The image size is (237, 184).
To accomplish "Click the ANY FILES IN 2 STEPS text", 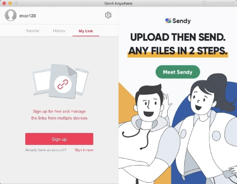I will pos(178,51).
